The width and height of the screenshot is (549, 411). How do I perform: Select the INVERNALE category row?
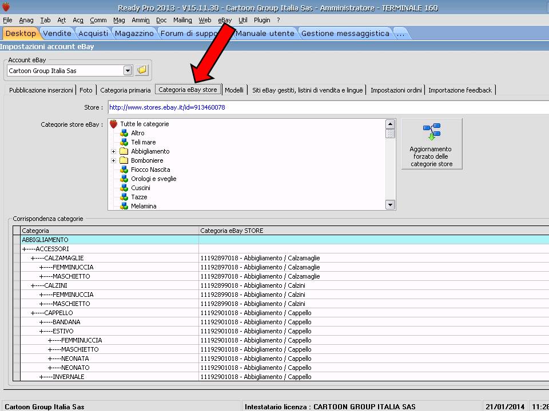284,377
